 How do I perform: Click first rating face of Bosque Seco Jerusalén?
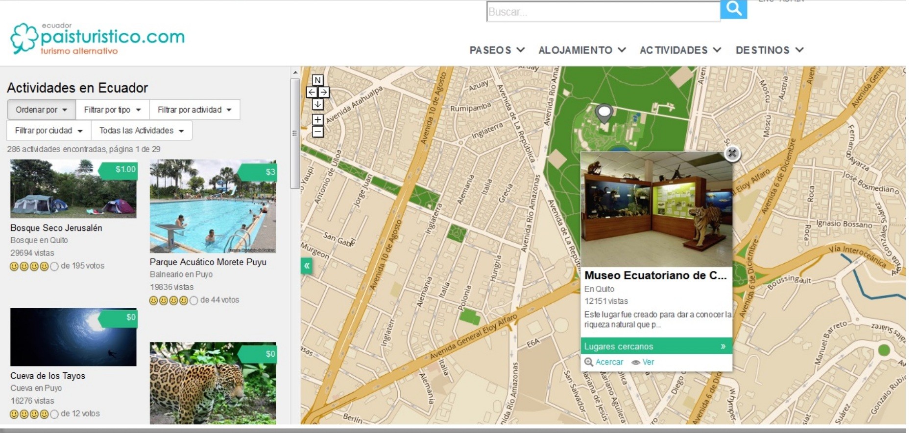click(14, 266)
